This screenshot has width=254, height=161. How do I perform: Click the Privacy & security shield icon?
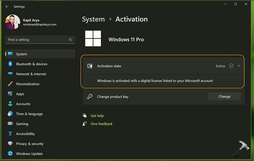click(10, 144)
